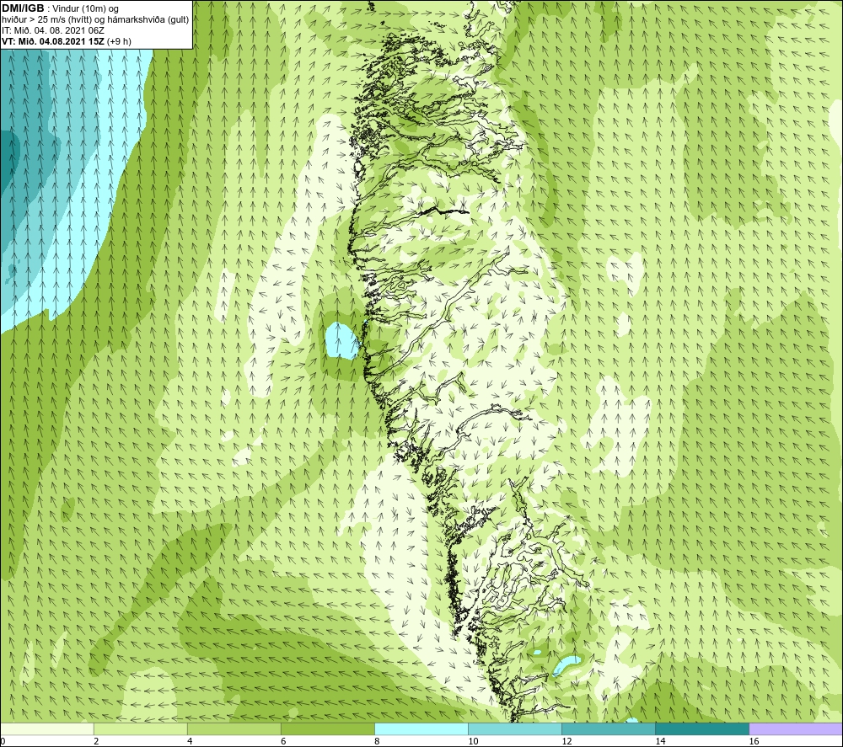Click the "IT: Mið. 04. 08. 2021 06Z" line
Viewport: 843px width, 747px height.
pyautogui.click(x=53, y=30)
